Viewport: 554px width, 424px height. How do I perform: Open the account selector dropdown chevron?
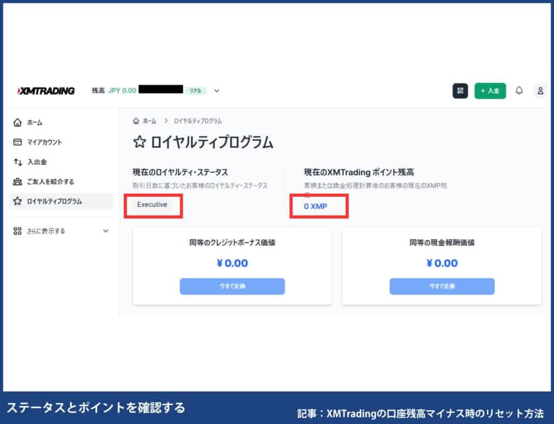(x=216, y=91)
